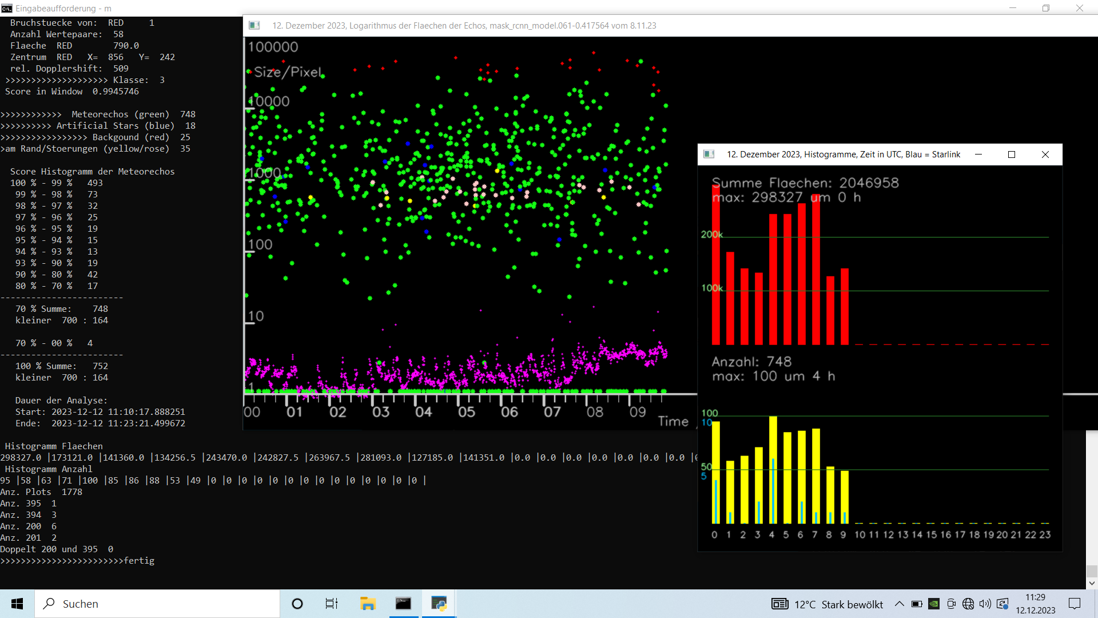Click the 'Histogramm Anzahl' console heading
Image resolution: width=1098 pixels, height=618 pixels.
(49, 469)
